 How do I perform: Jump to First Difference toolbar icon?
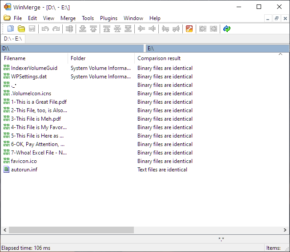point(107,28)
